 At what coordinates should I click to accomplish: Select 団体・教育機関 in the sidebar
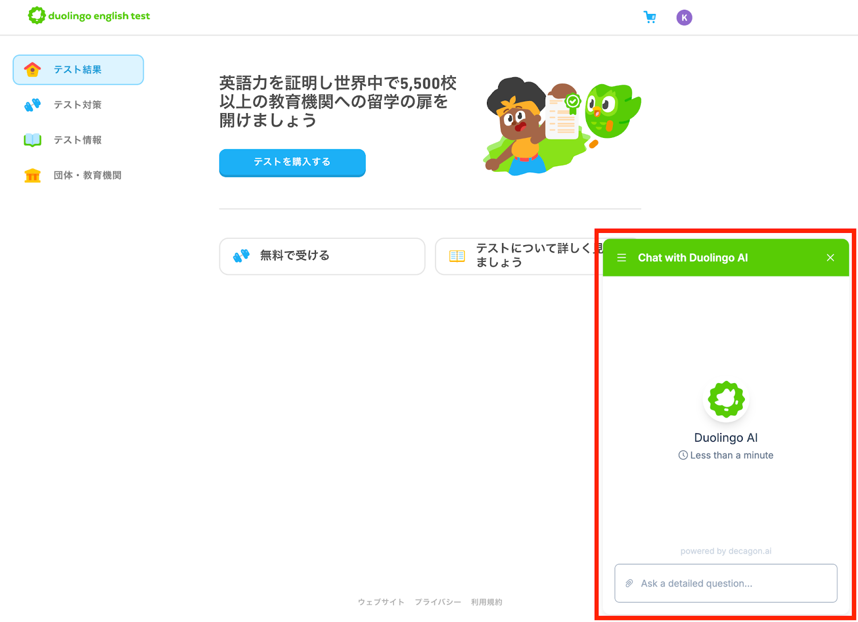[x=78, y=175]
